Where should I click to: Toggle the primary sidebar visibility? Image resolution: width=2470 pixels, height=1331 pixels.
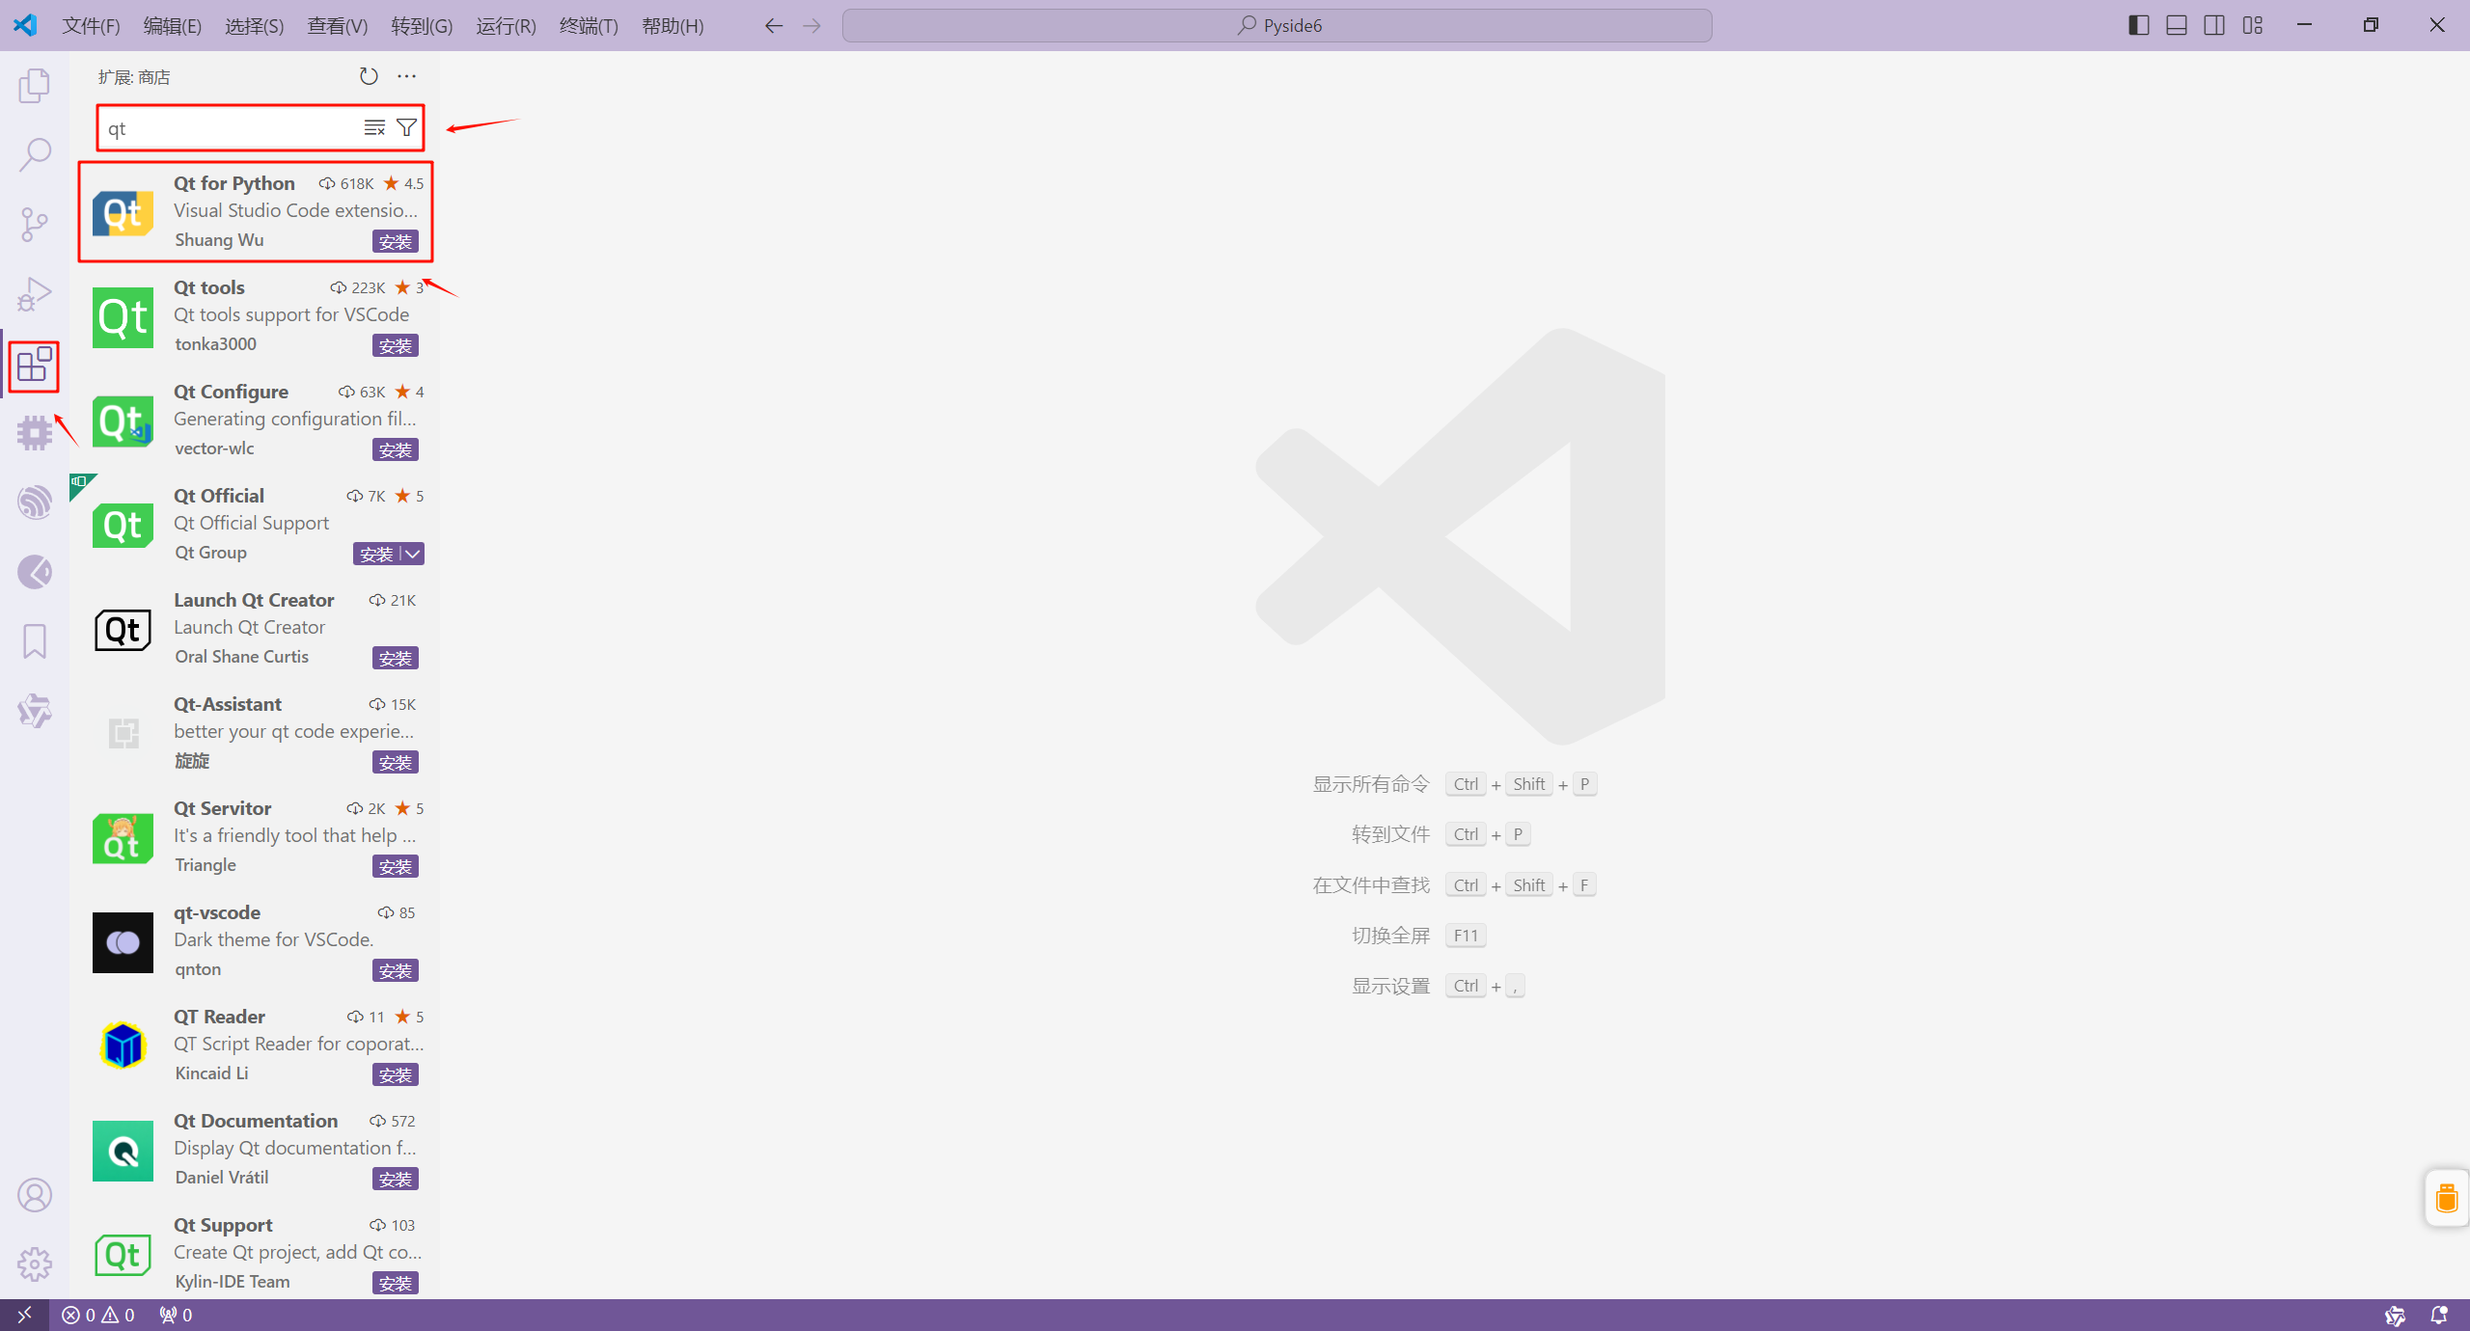[x=2138, y=25]
